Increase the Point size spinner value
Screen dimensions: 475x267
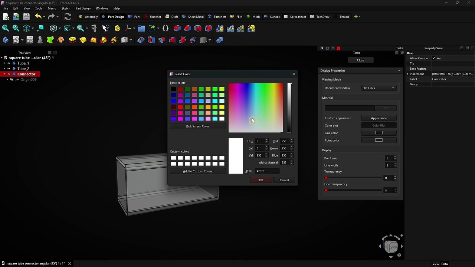395,157
